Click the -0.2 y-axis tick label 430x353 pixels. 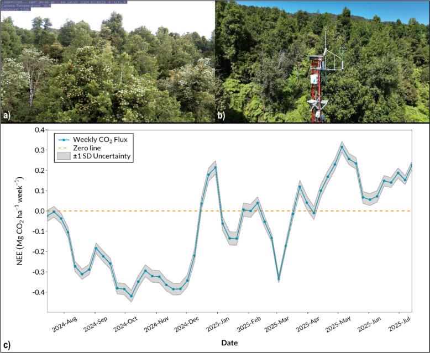tap(38, 251)
